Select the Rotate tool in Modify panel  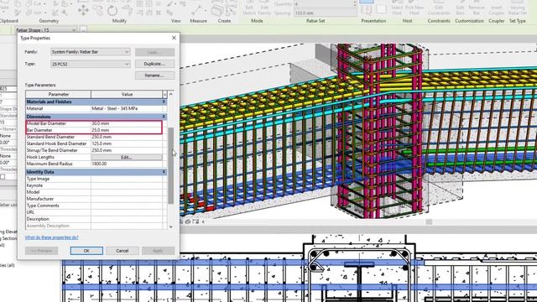pyautogui.click(x=112, y=10)
